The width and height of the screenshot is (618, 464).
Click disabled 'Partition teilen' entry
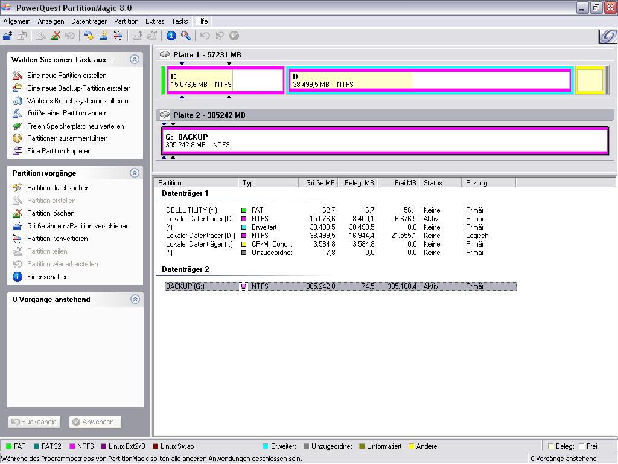click(x=47, y=251)
